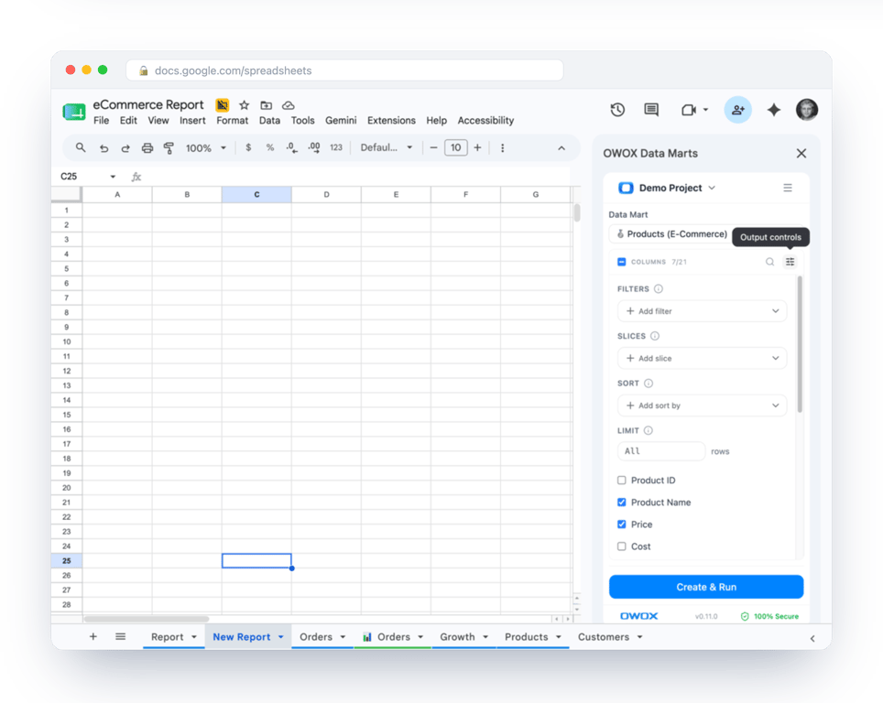Select the paint format tool
883x703 pixels.
click(169, 148)
